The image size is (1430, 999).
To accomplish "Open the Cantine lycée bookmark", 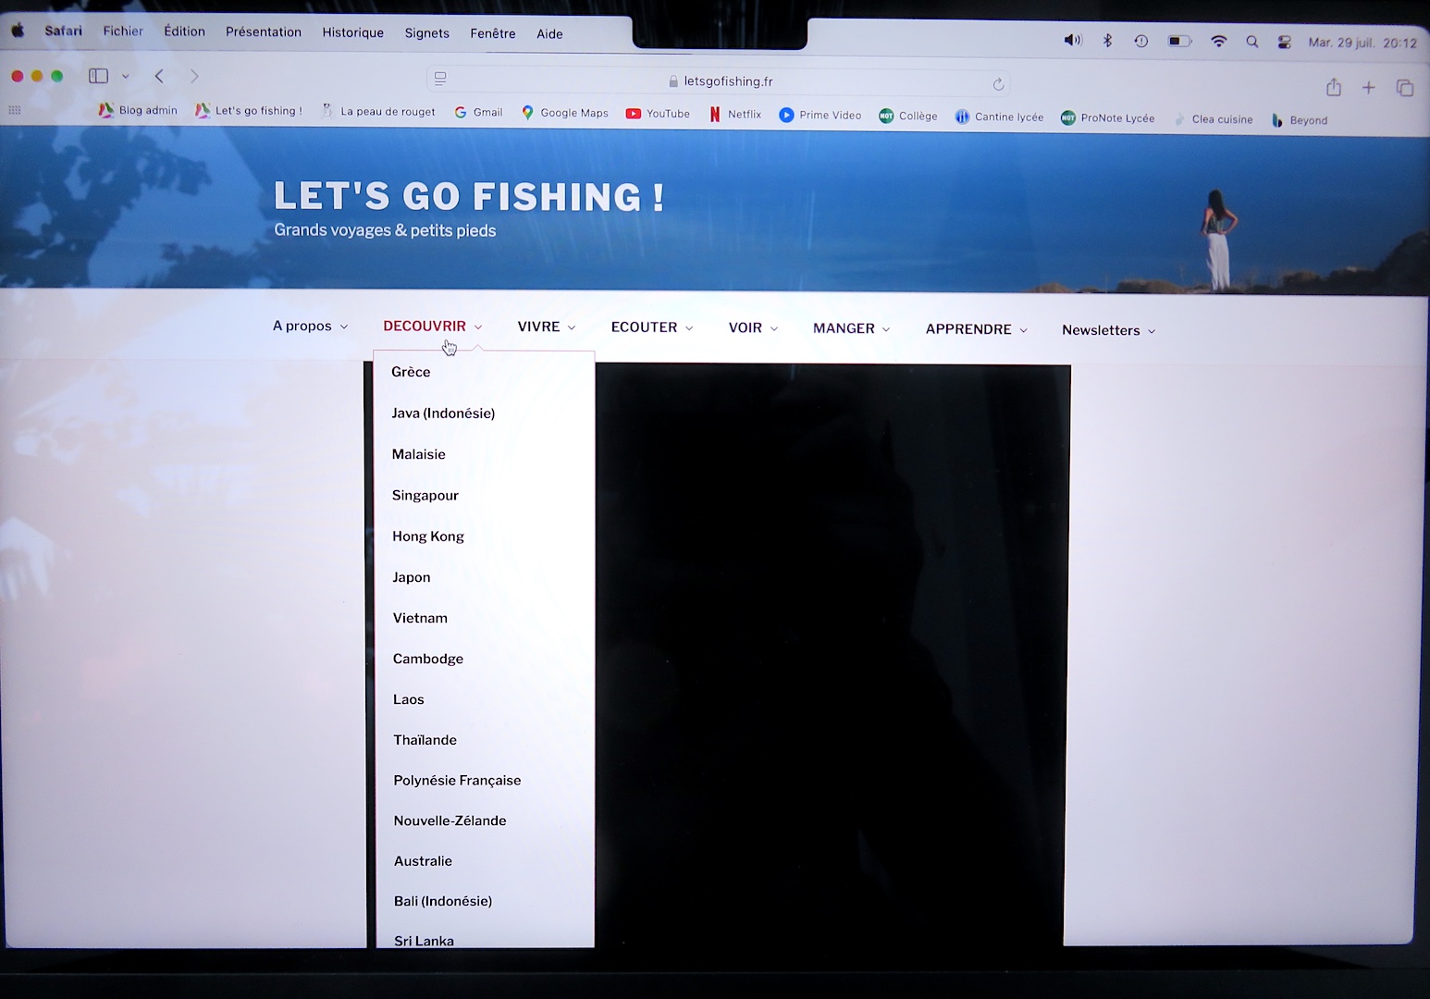I will point(999,117).
